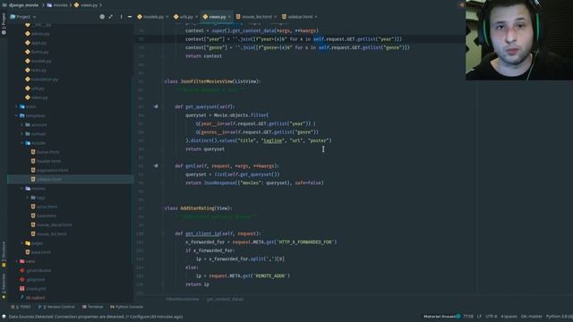
Task: Open the Favorites vertical tool window tab
Action: tap(4, 285)
